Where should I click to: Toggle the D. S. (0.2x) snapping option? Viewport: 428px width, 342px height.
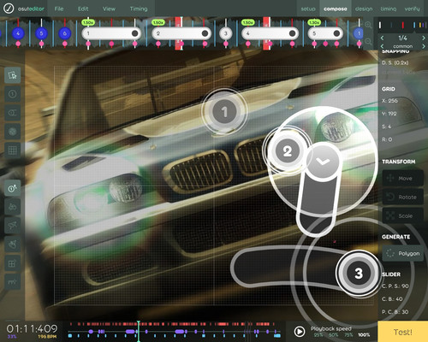point(395,62)
